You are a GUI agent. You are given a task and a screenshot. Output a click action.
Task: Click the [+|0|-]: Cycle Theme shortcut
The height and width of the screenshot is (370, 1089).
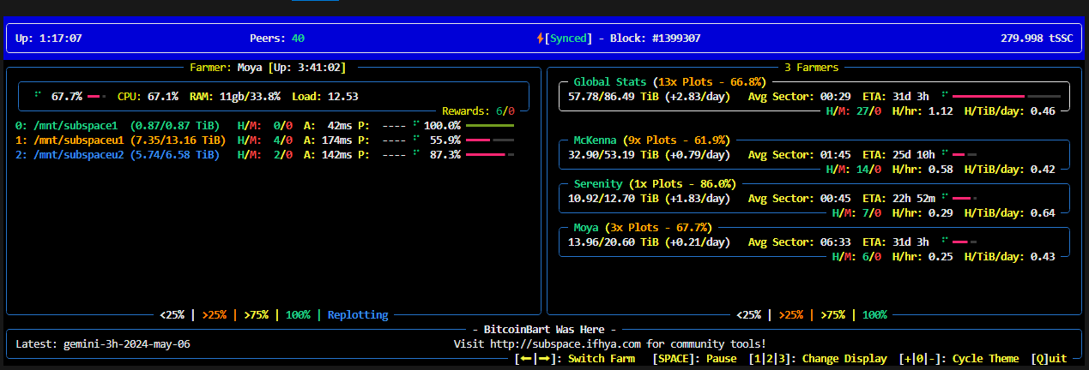coord(959,359)
